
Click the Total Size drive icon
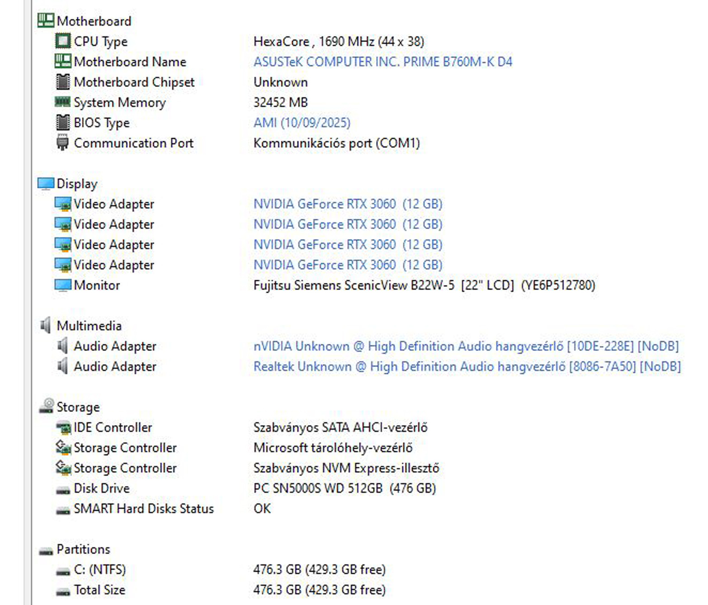click(x=63, y=592)
